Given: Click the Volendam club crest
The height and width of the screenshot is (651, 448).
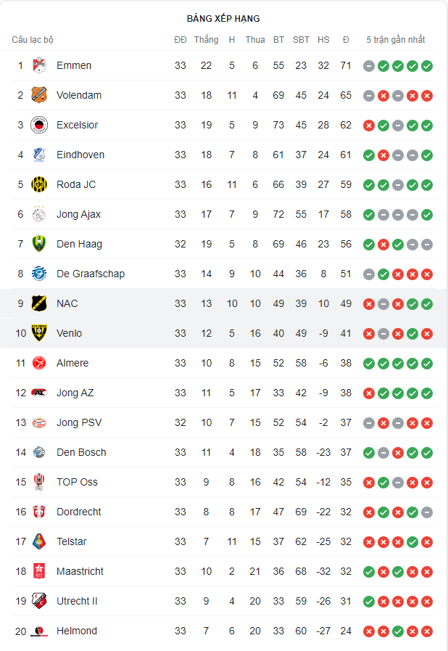Looking at the screenshot, I should [x=39, y=95].
